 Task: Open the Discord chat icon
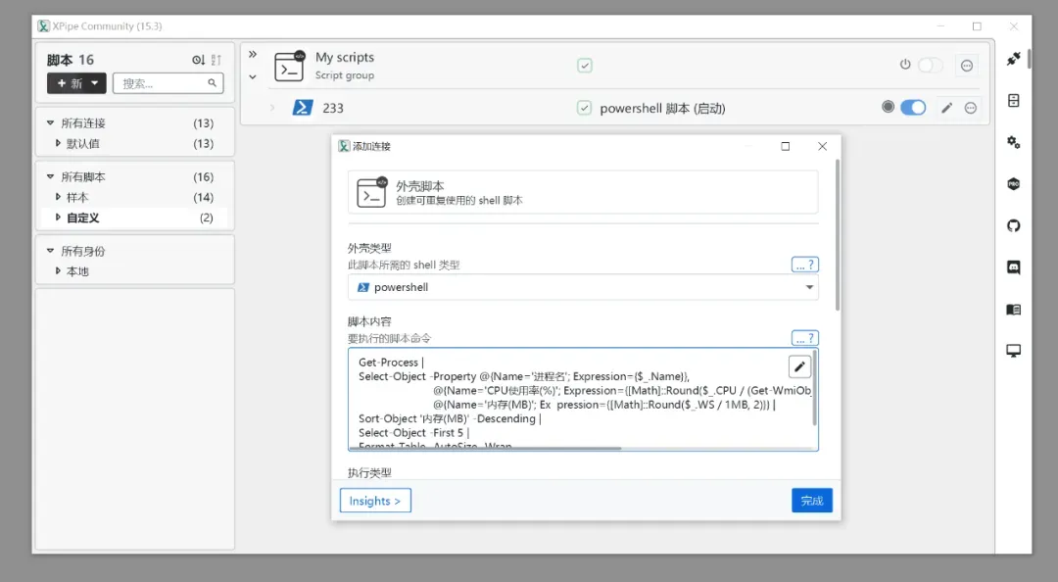pyautogui.click(x=1014, y=267)
